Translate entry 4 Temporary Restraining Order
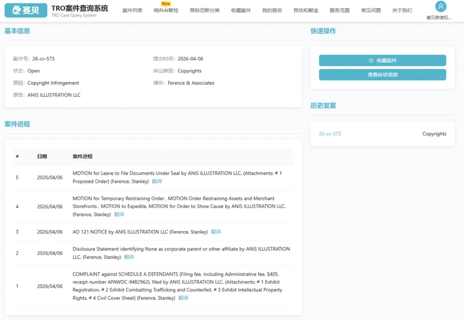464x321 pixels. (119, 214)
